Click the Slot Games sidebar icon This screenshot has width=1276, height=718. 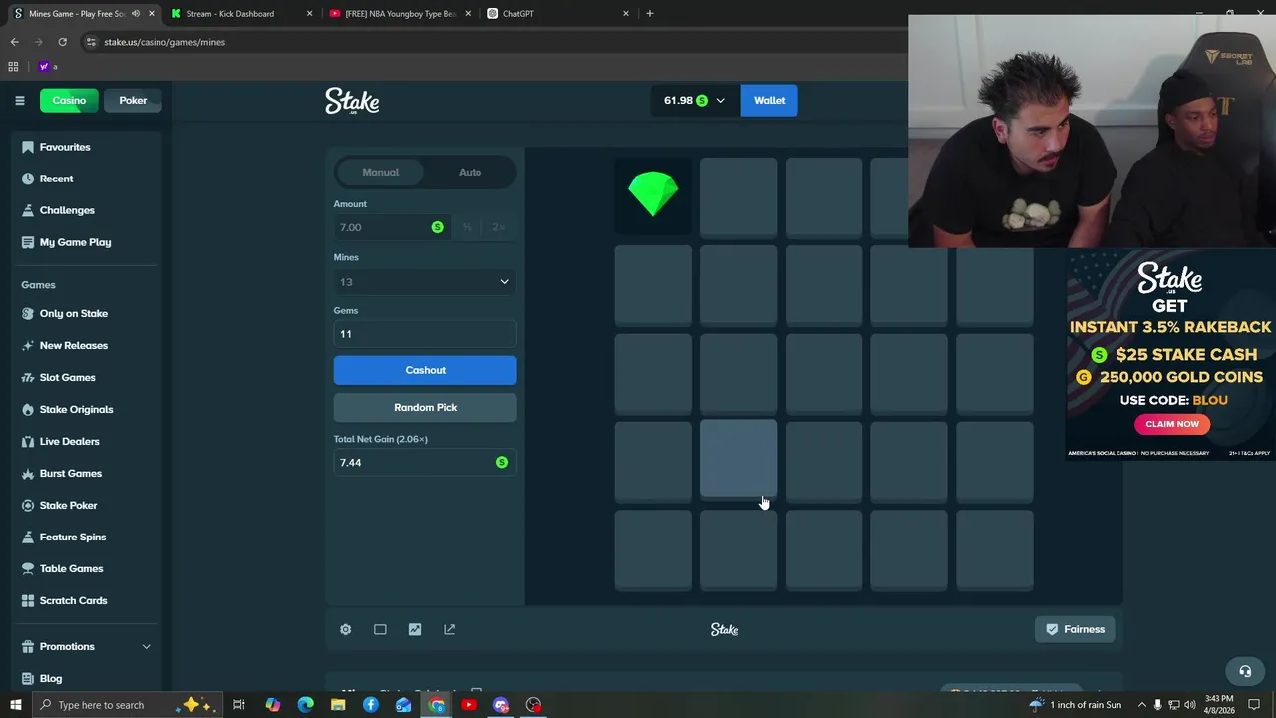tap(28, 377)
